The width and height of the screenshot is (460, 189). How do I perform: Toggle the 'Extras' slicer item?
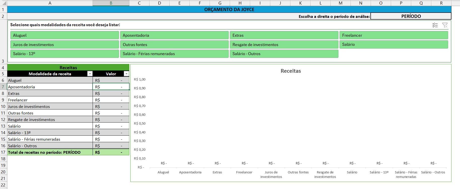tap(284, 35)
